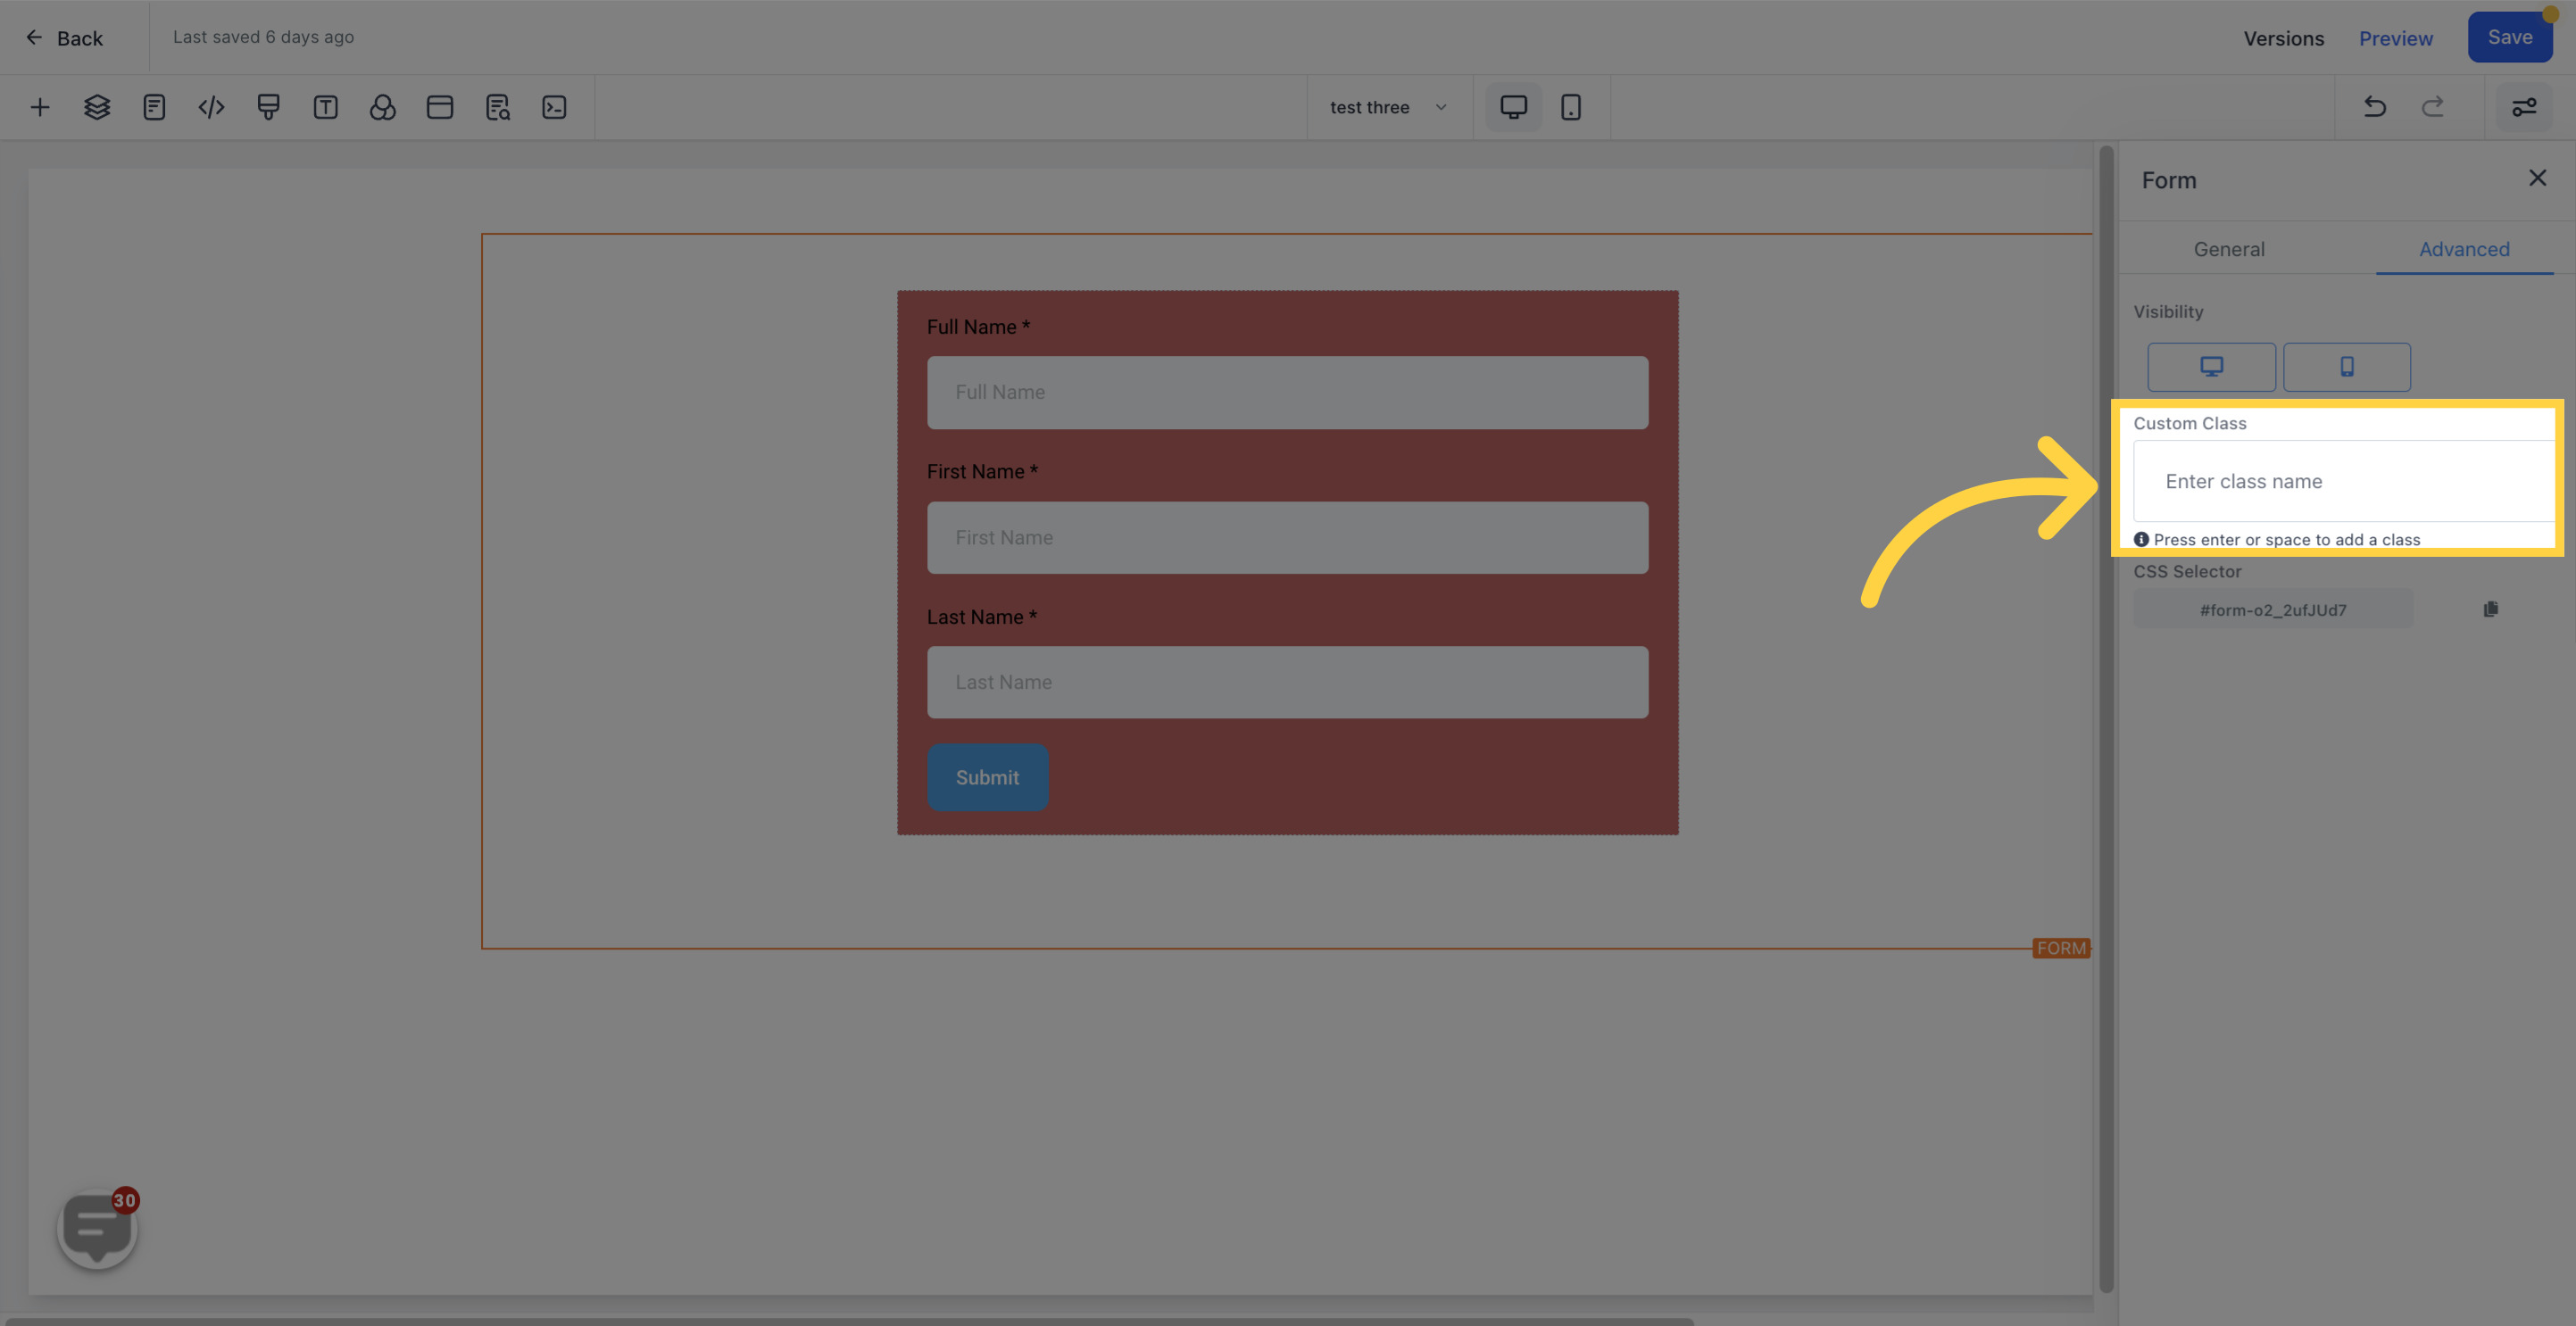
Task: Copy the CSS selector using copy icon
Action: point(2492,609)
